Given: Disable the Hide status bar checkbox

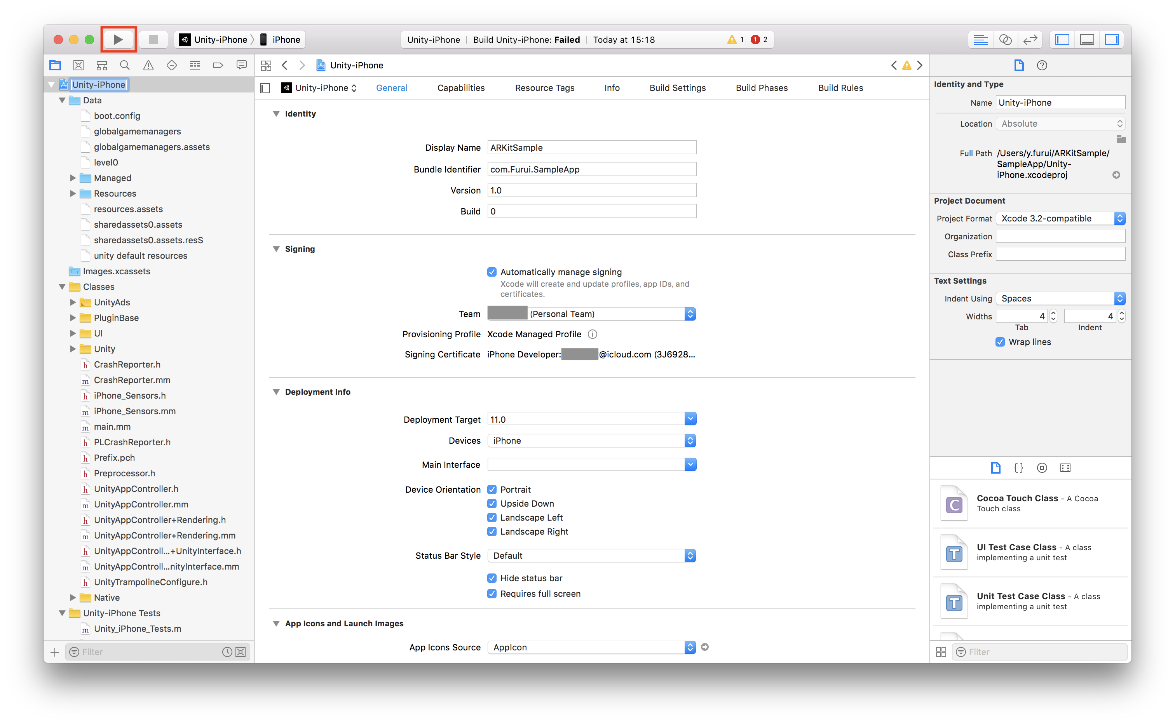Looking at the screenshot, I should point(492,578).
